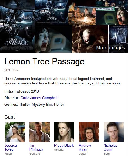The height and width of the screenshot is (156, 128).
Task: Click Andrew Ryan's cast photo
Action: (89, 132)
